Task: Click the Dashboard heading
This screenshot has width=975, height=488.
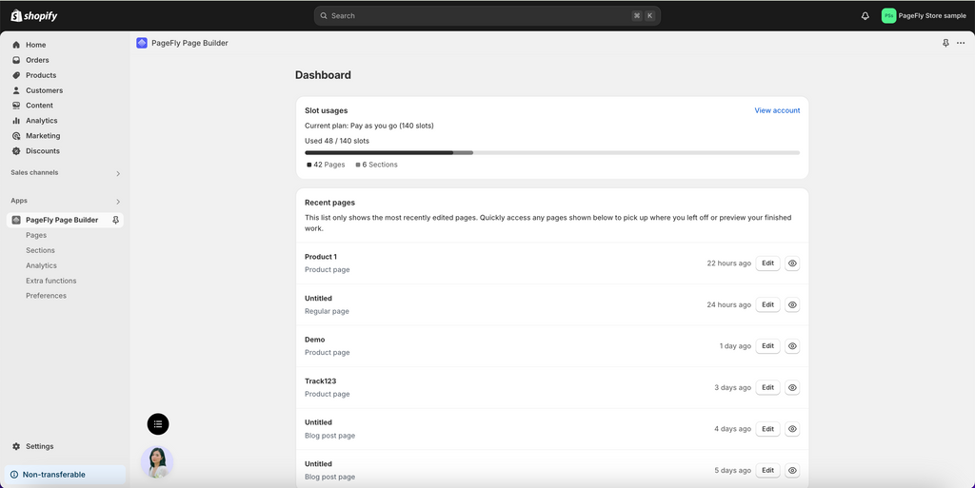Action: tap(323, 75)
